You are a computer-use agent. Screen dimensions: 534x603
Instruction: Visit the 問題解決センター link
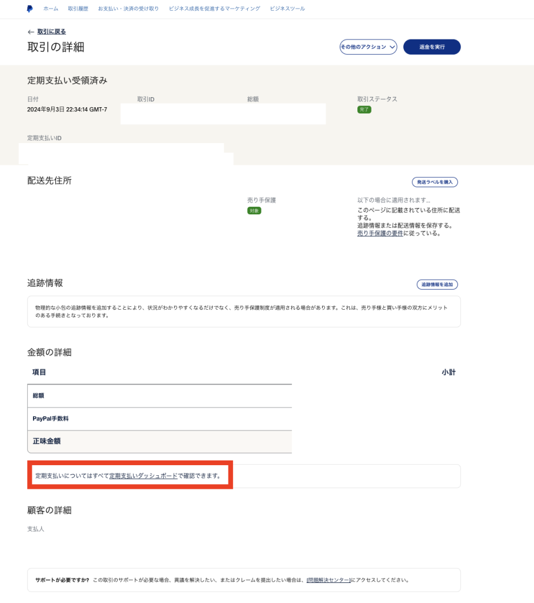pos(329,580)
